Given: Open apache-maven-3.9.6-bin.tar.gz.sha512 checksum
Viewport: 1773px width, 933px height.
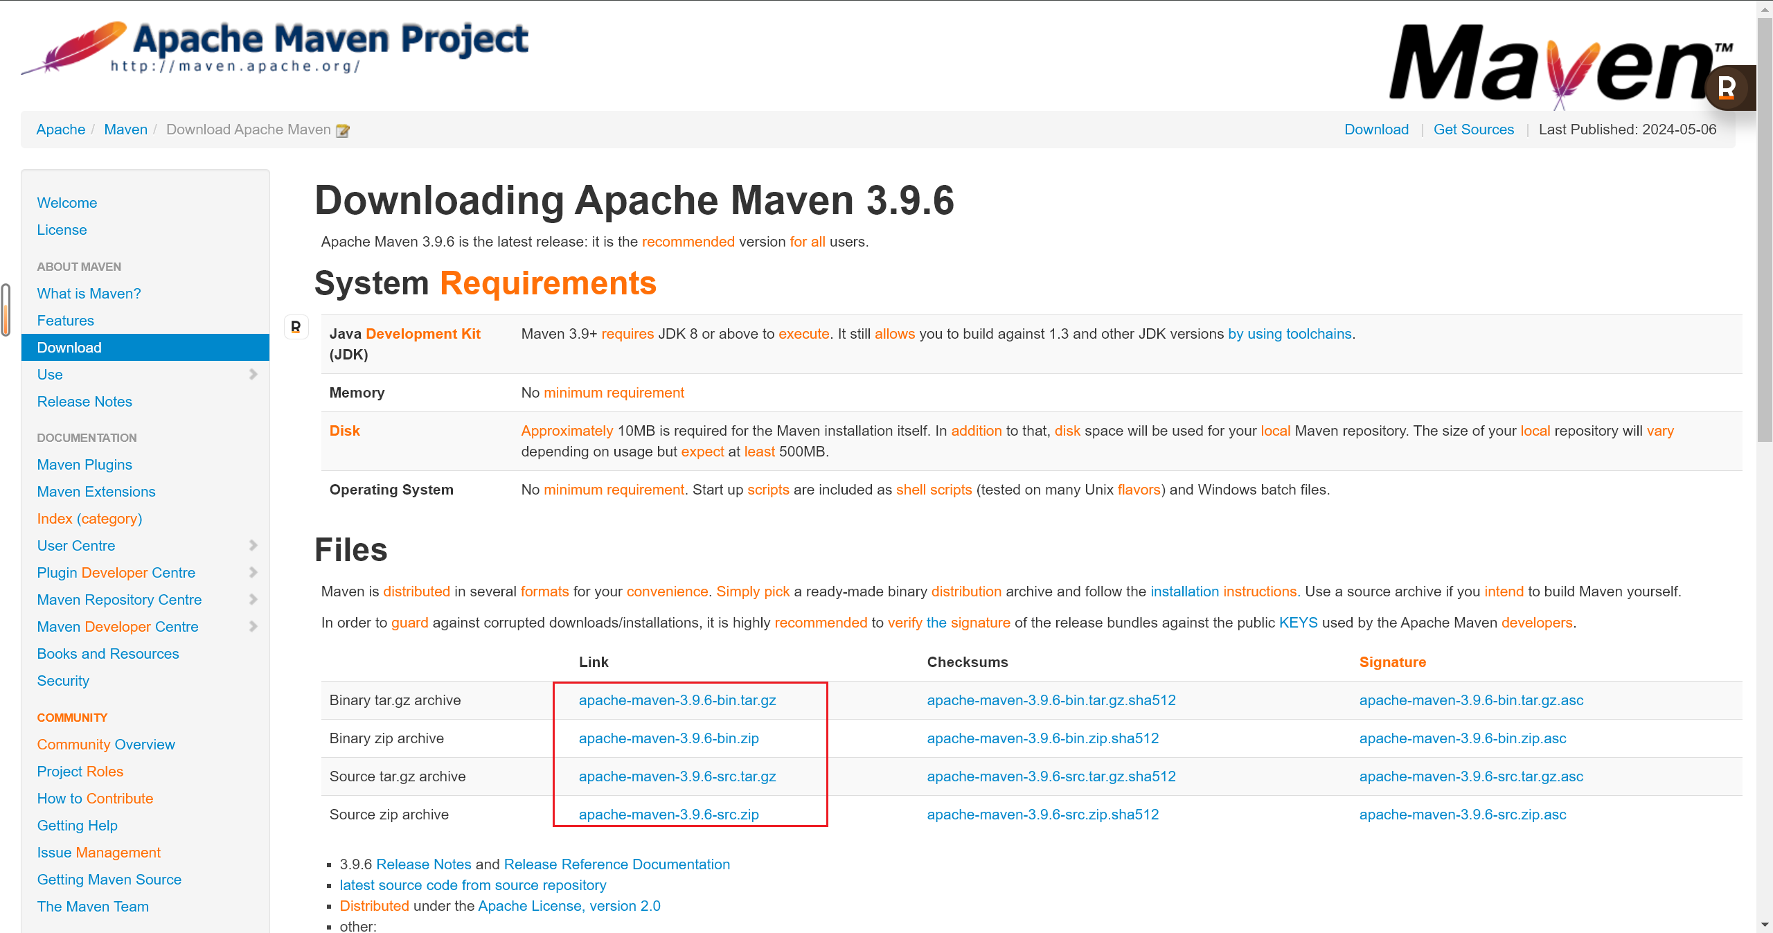Looking at the screenshot, I should point(1051,700).
